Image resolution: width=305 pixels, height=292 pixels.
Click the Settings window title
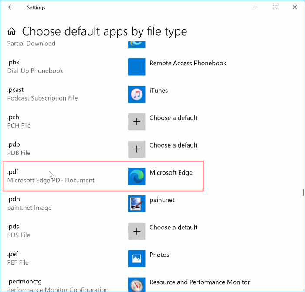(36, 7)
